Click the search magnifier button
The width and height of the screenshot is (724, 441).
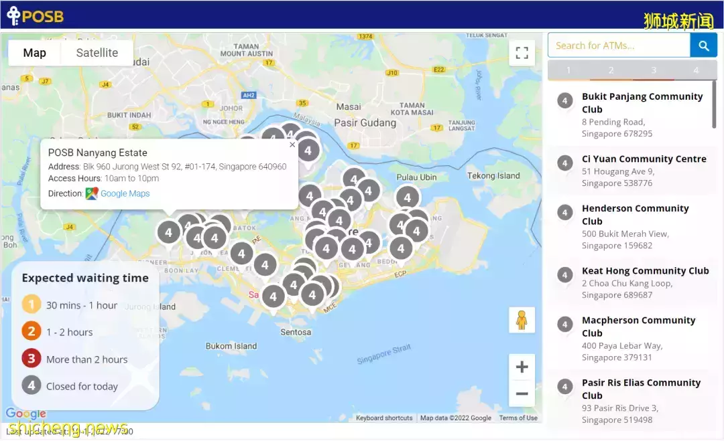[x=703, y=46]
